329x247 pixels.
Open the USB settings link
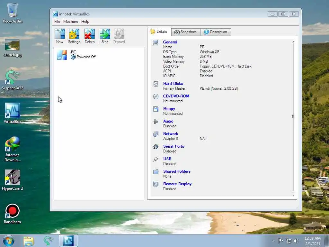pos(167,159)
